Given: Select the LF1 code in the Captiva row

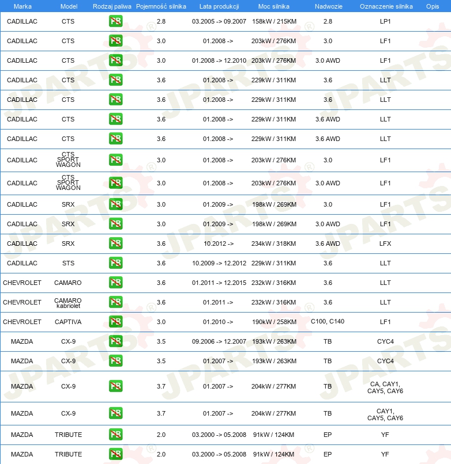Looking at the screenshot, I should point(385,322).
